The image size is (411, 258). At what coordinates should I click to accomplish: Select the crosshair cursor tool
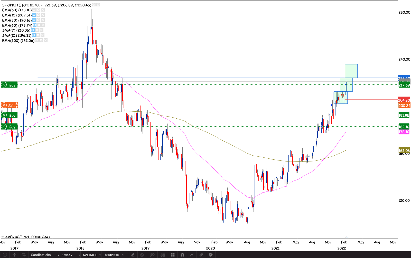click(x=14, y=255)
